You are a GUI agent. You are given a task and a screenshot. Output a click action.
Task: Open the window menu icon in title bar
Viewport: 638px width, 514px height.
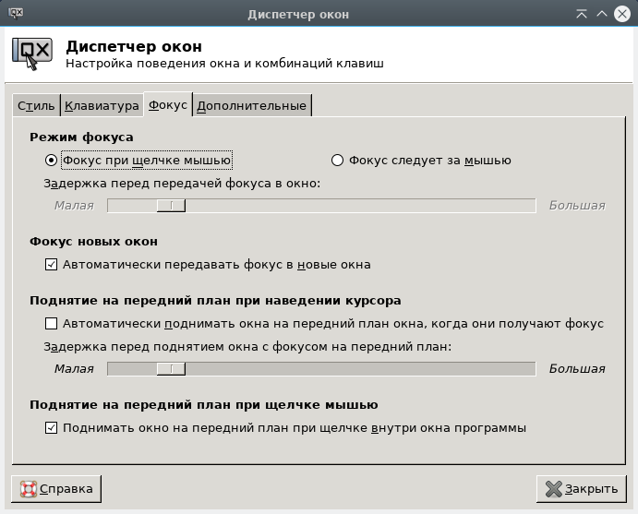pos(16,14)
